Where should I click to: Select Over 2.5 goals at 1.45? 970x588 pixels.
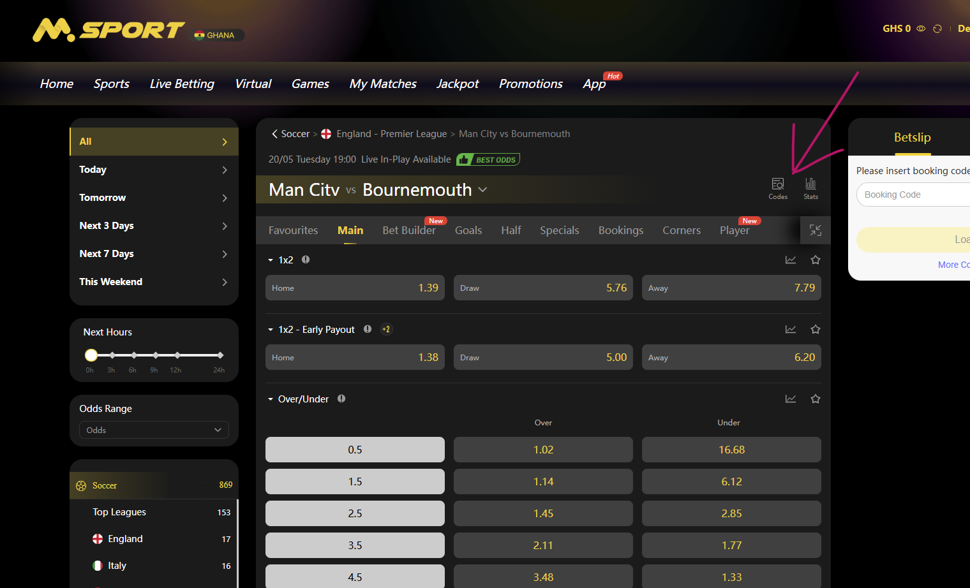(543, 513)
